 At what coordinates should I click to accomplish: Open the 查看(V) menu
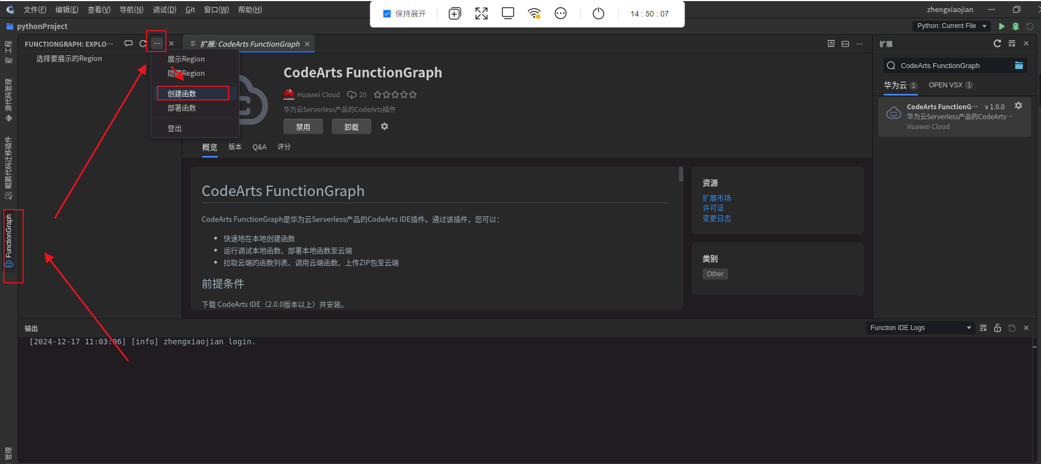click(x=99, y=9)
